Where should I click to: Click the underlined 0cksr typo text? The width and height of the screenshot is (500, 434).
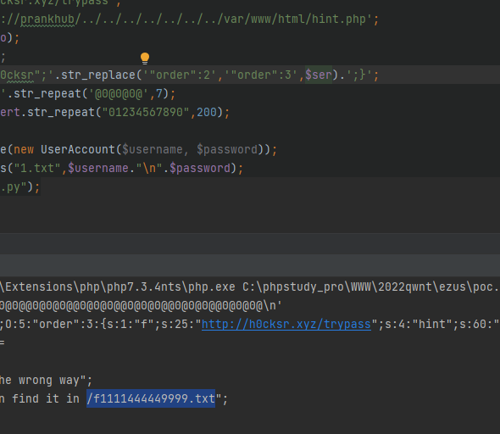17,75
